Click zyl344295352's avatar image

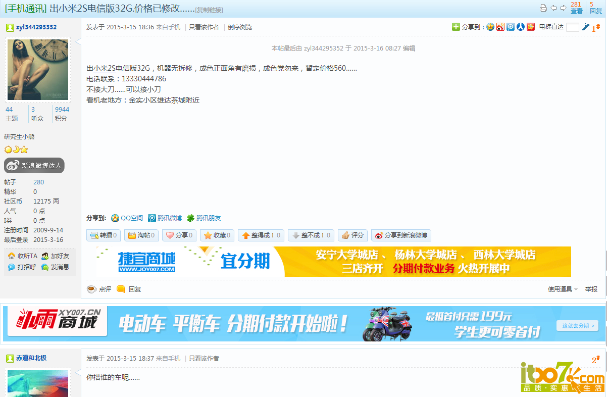[38, 70]
